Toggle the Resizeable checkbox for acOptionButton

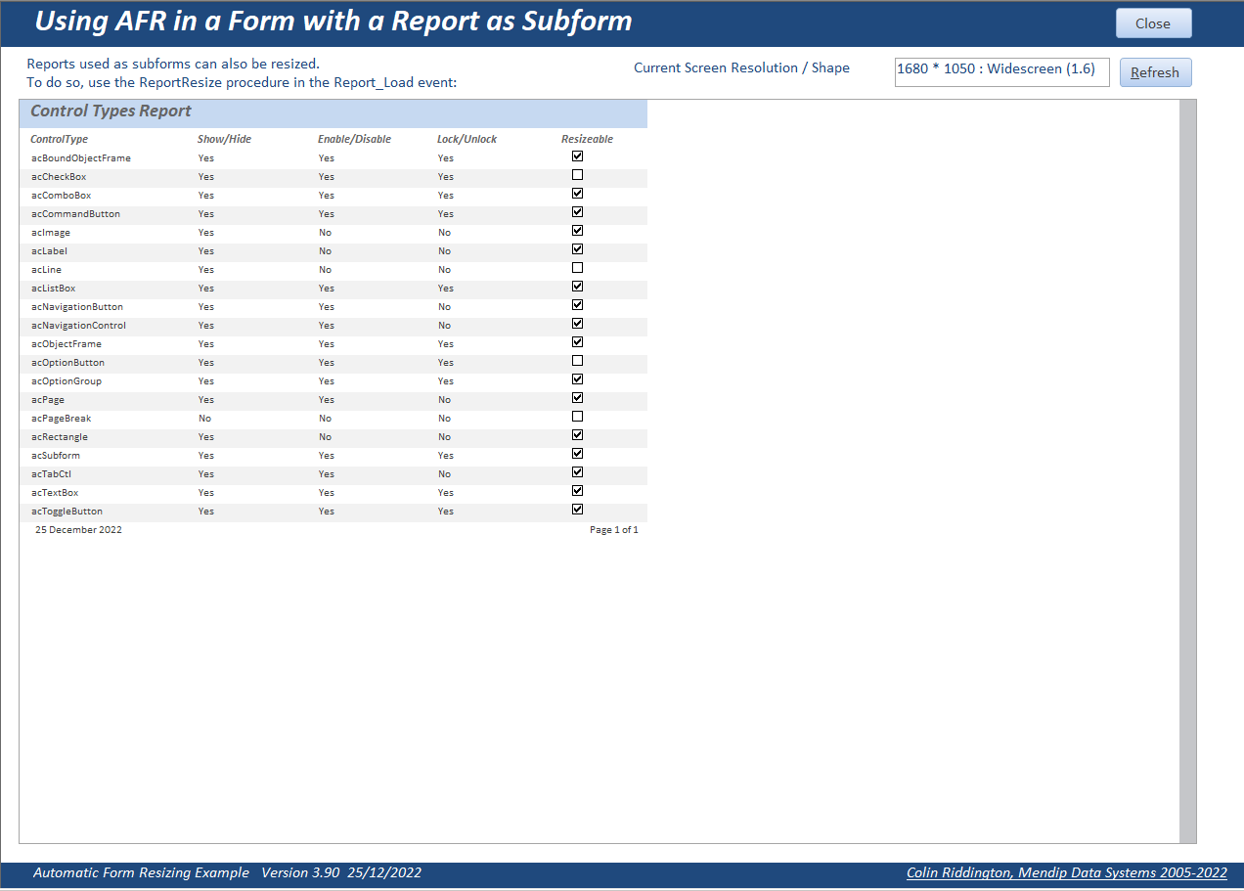tap(577, 360)
